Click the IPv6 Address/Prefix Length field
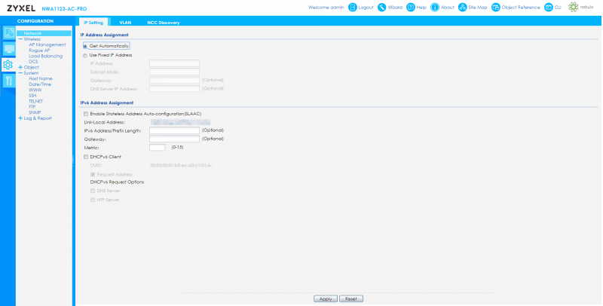This screenshot has width=603, height=306. coord(174,130)
